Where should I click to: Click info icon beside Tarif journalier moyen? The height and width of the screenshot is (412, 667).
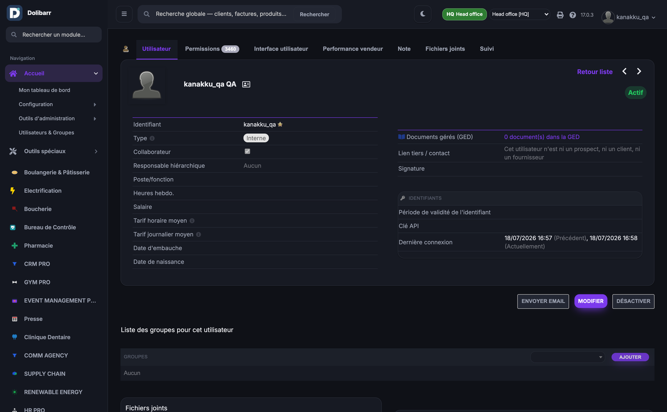[198, 235]
